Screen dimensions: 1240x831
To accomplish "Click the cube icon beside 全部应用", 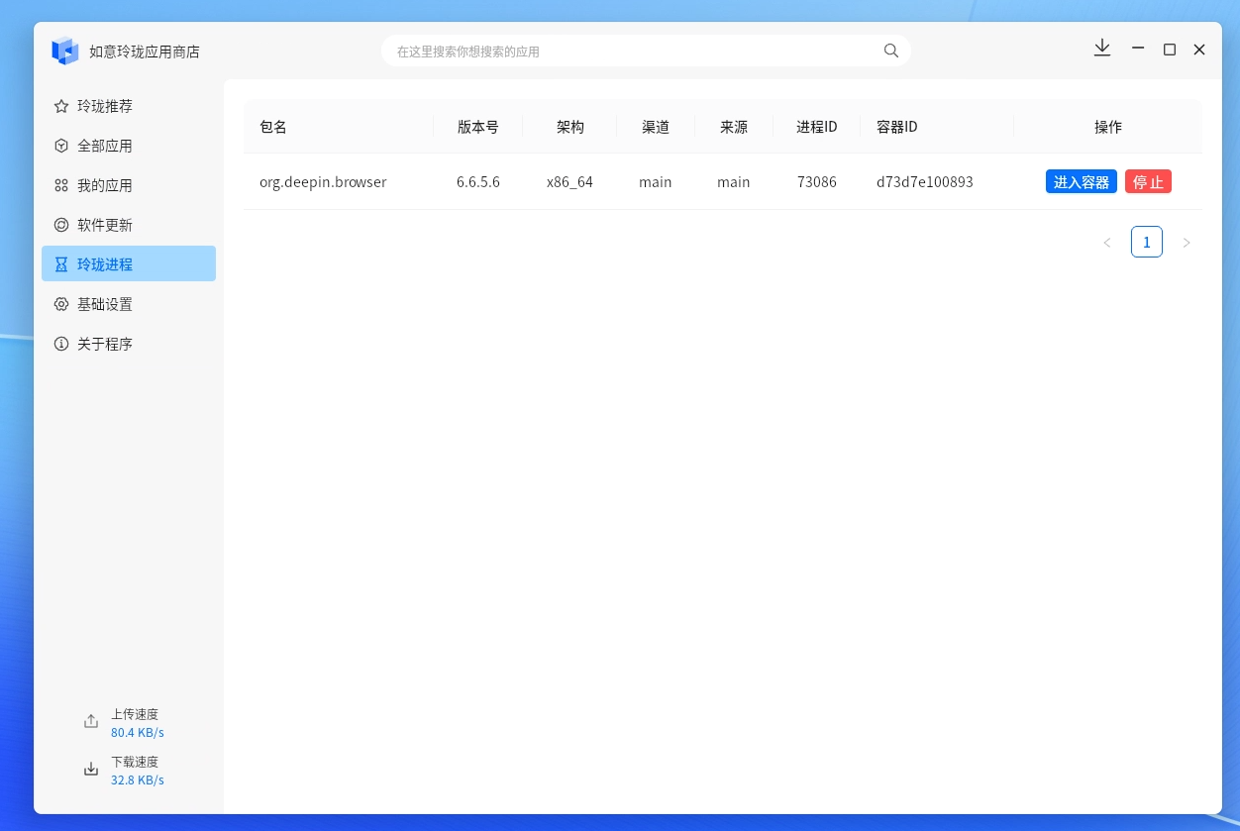I will coord(61,146).
